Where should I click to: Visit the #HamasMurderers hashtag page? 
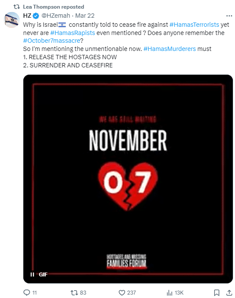click(170, 49)
